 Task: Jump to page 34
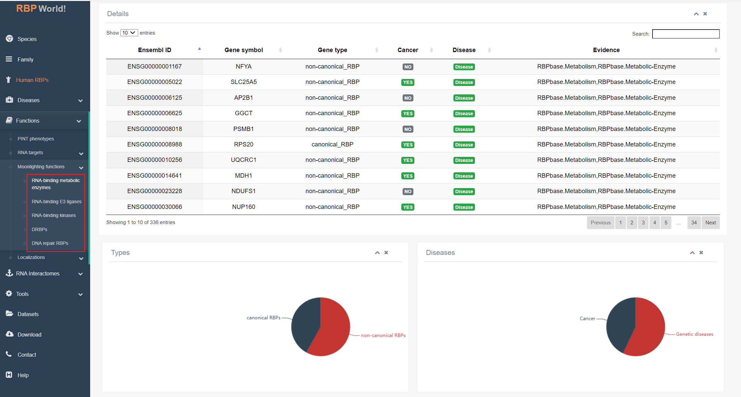point(694,223)
